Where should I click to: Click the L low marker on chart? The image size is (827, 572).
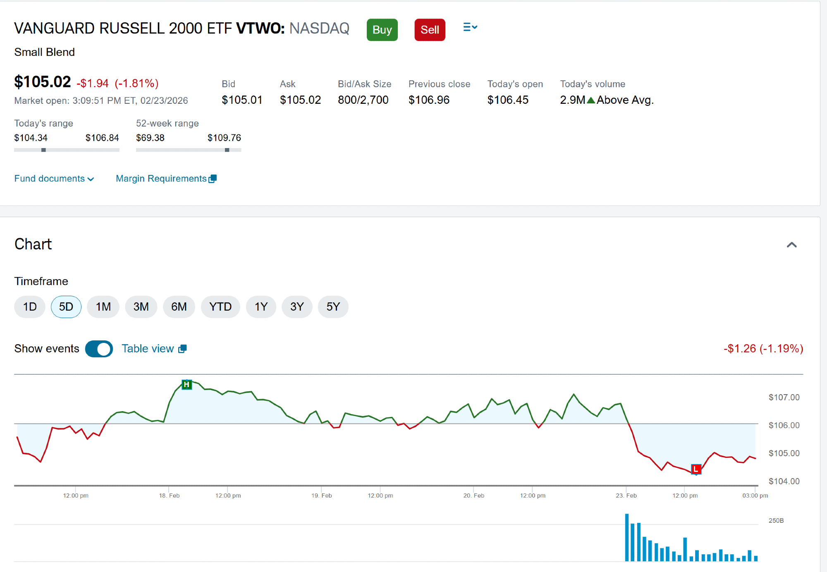[x=696, y=469]
